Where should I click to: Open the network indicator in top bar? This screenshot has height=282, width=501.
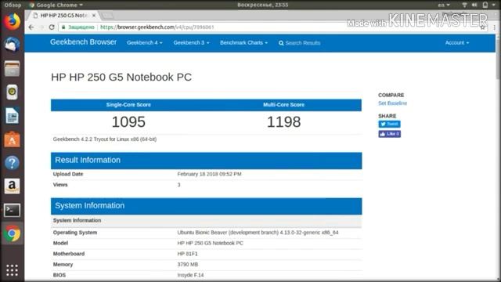coord(464,5)
